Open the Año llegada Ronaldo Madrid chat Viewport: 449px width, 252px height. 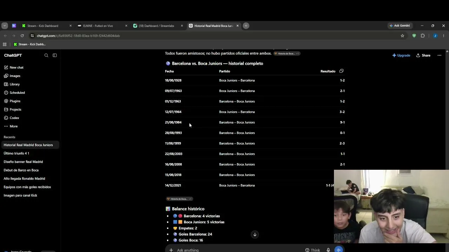coord(30,178)
